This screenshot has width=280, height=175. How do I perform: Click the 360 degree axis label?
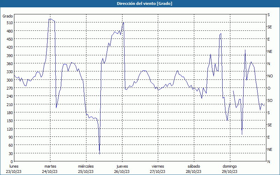point(9,64)
